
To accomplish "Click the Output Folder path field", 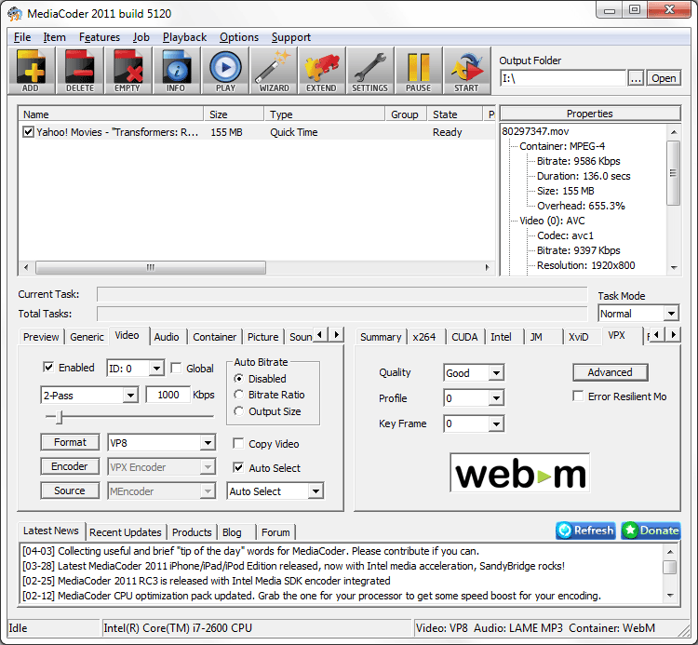I will (x=563, y=79).
